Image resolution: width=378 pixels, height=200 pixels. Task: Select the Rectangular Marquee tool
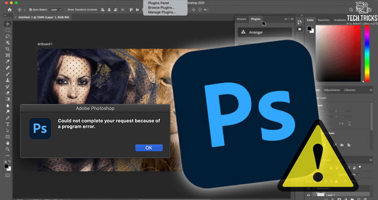coord(8,30)
